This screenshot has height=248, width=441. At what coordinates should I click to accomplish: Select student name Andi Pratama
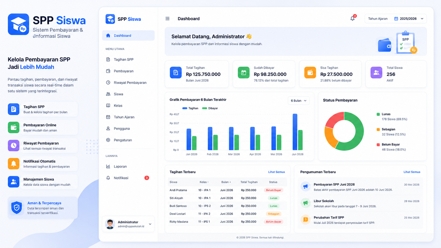pyautogui.click(x=178, y=190)
